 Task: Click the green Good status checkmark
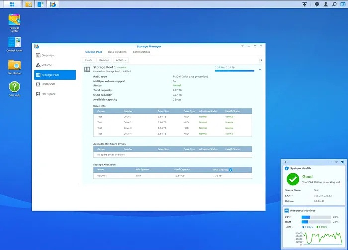pyautogui.click(x=293, y=179)
